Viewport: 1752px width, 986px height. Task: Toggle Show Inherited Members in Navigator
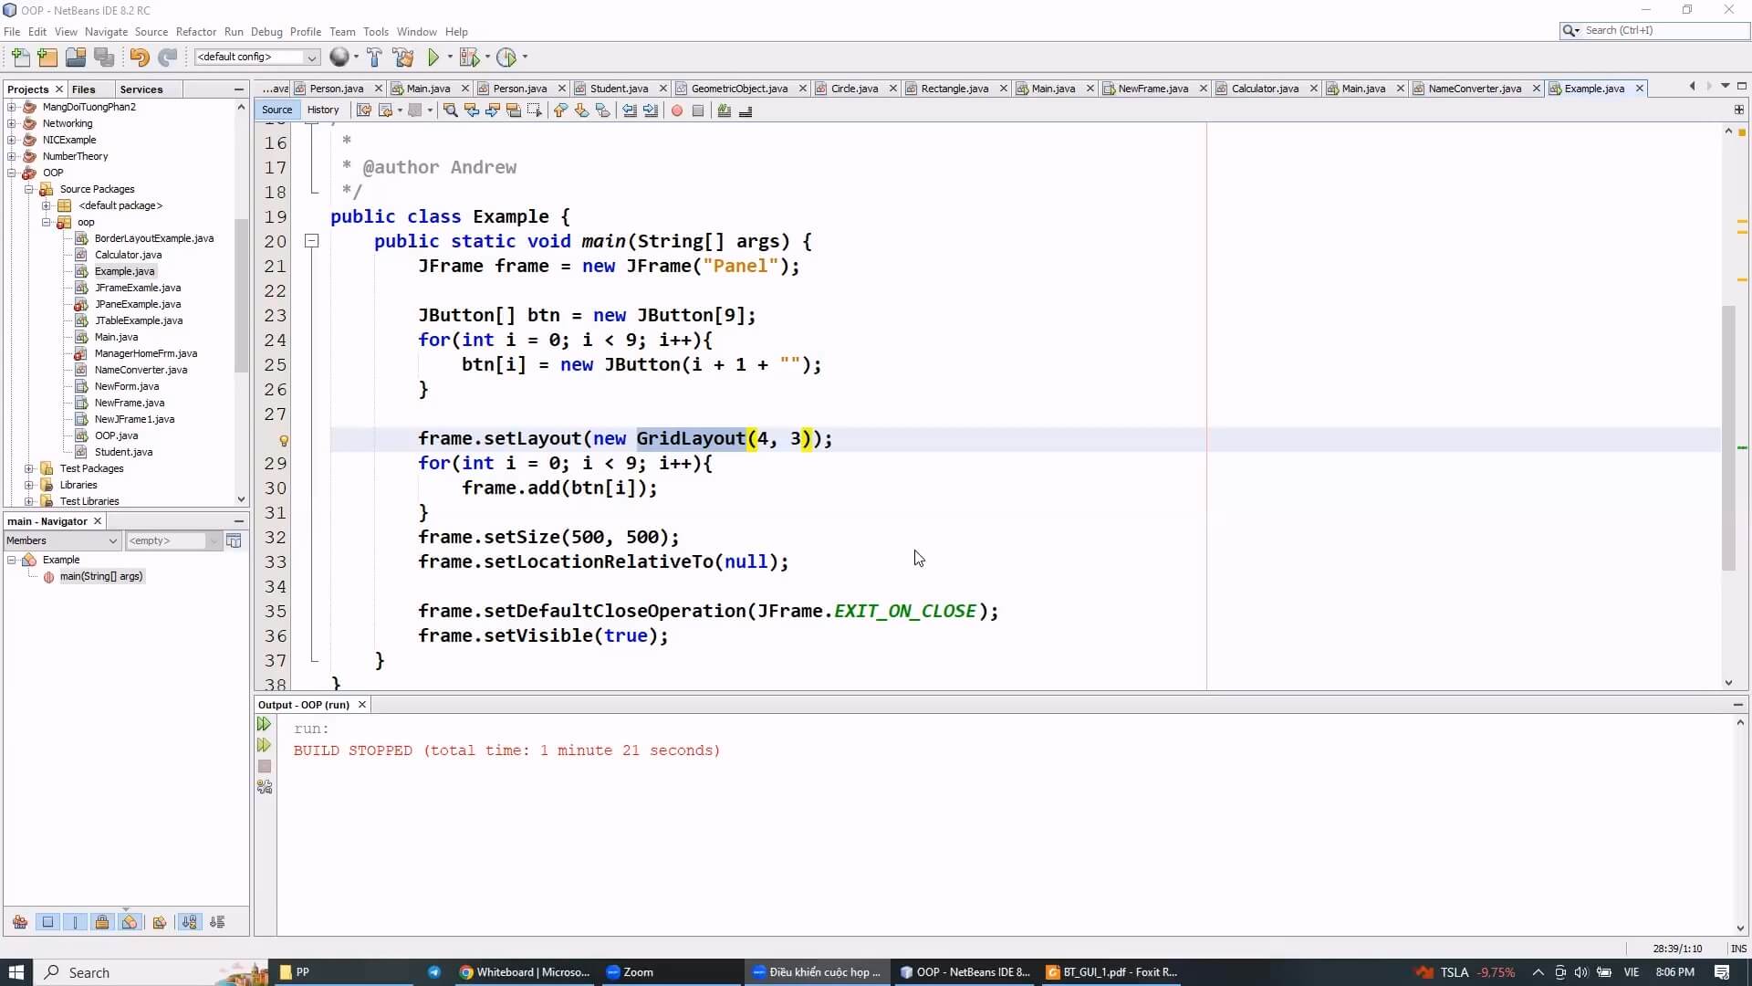[19, 922]
